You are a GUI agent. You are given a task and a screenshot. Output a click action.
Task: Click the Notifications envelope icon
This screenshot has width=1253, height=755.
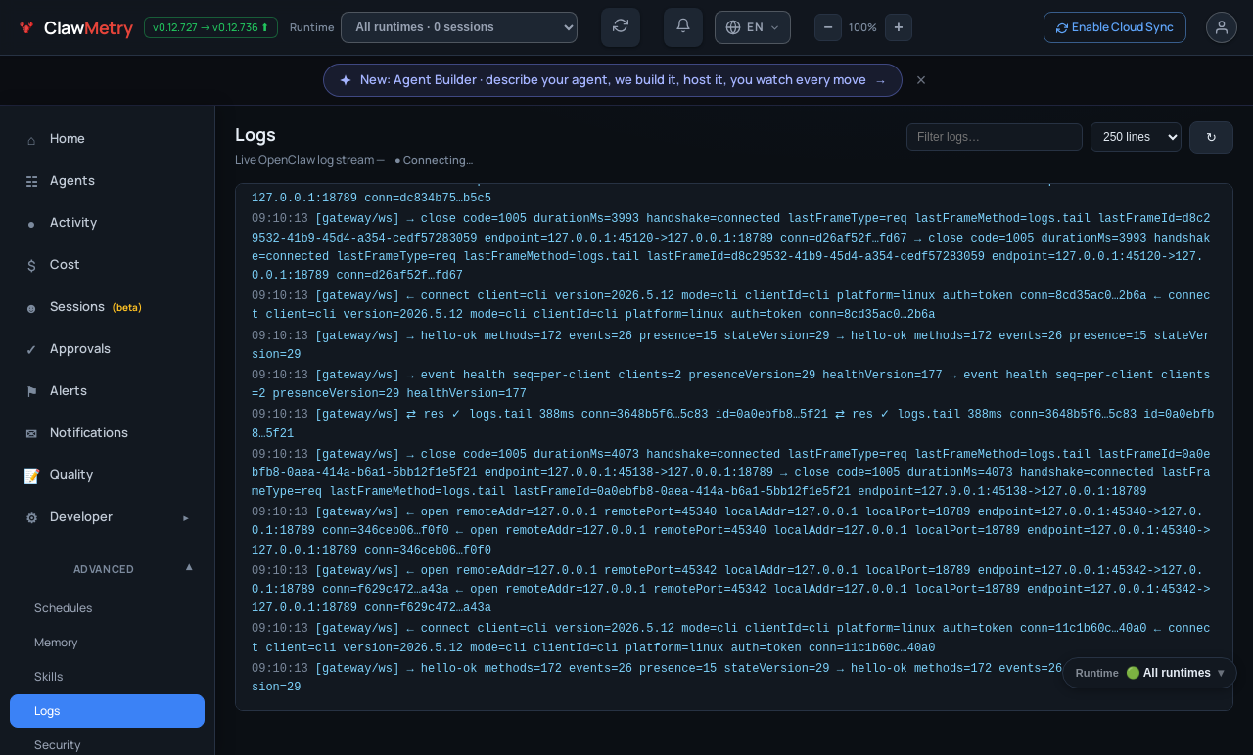(31, 433)
